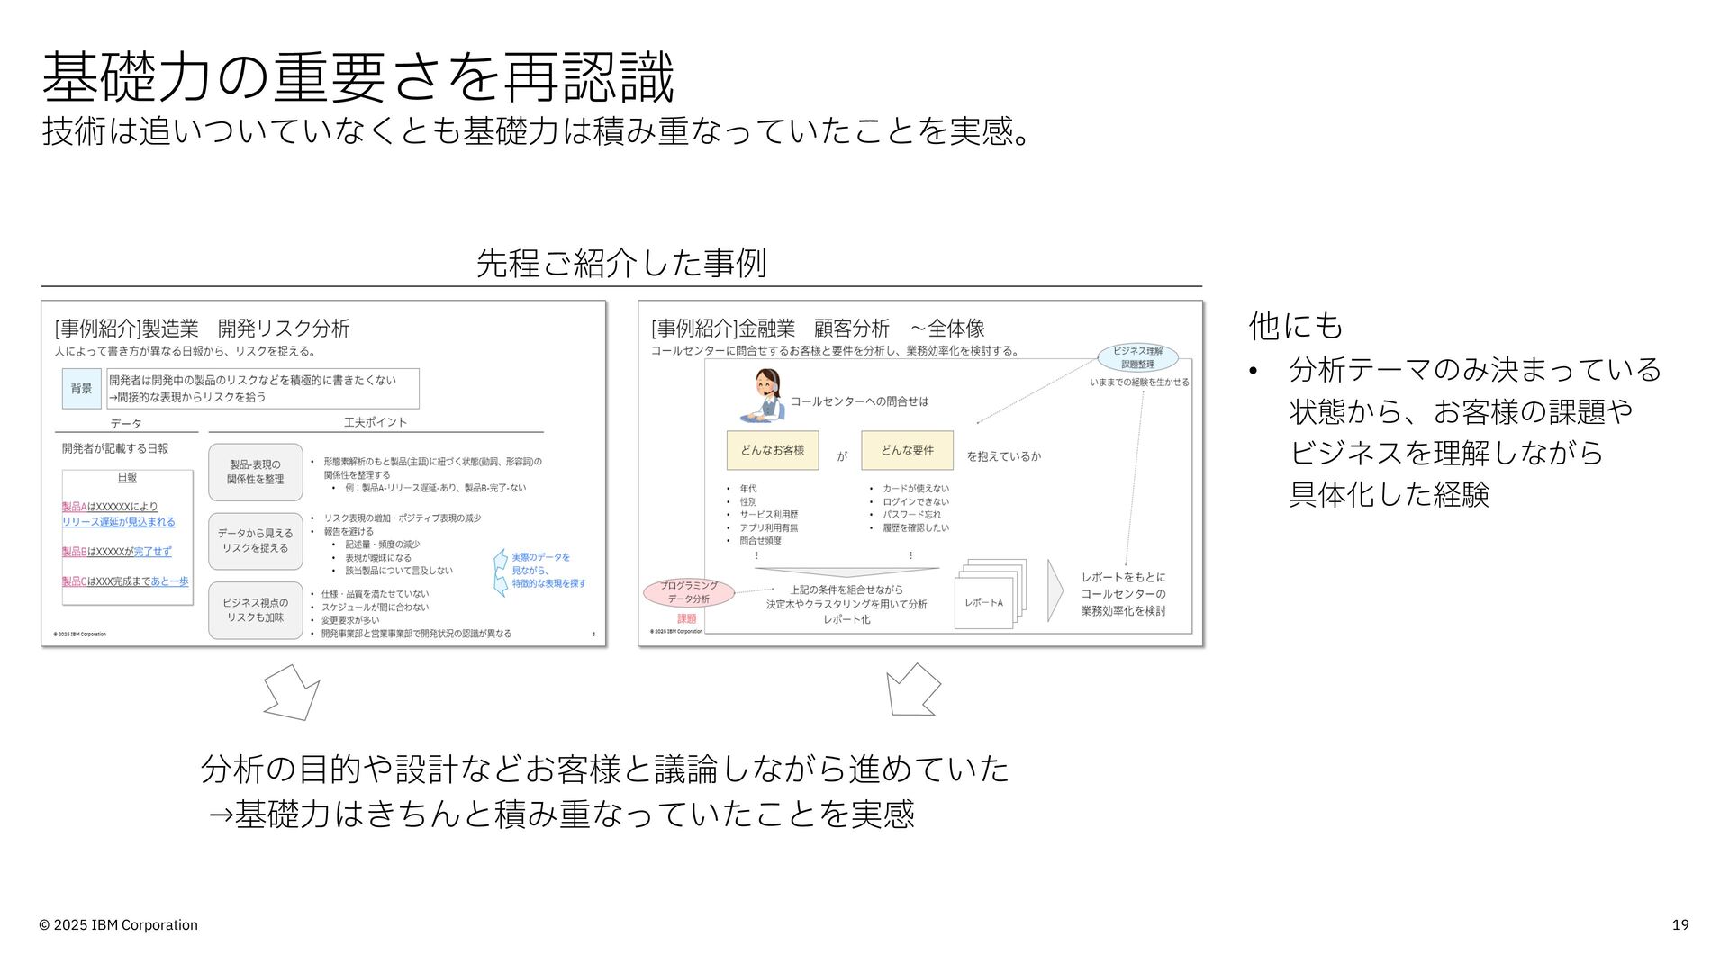The width and height of the screenshot is (1729, 972).
Task: Click the 工夫ポイント column header
Action: click(x=376, y=422)
